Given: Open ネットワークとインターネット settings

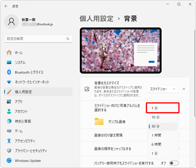Looking at the screenshot, I should (38, 82).
